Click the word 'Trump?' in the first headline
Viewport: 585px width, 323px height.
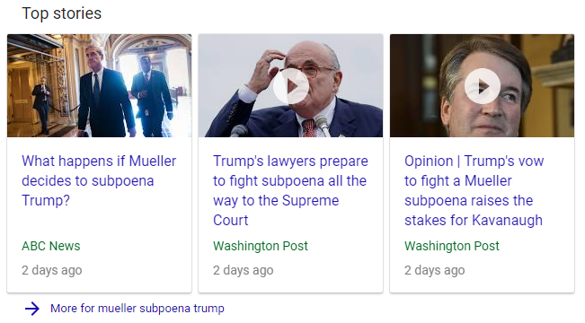point(46,200)
